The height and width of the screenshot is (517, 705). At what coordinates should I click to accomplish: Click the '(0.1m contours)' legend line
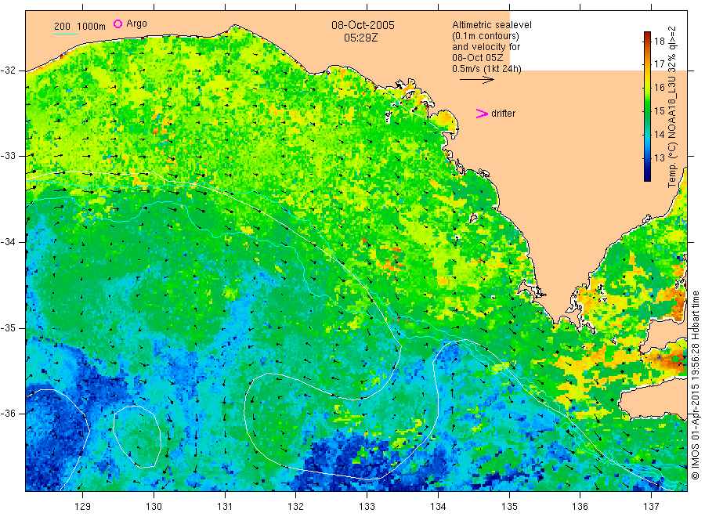click(486, 36)
